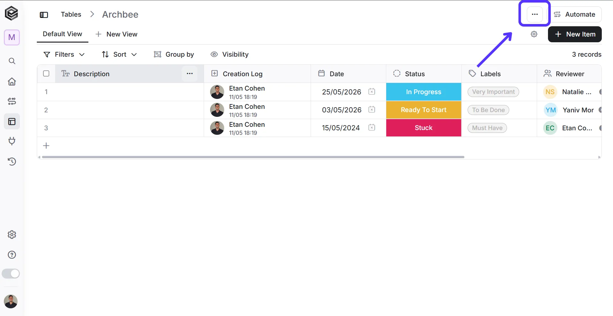Clear the date 25/05/2026 with its x icon
This screenshot has width=613, height=316.
372,92
